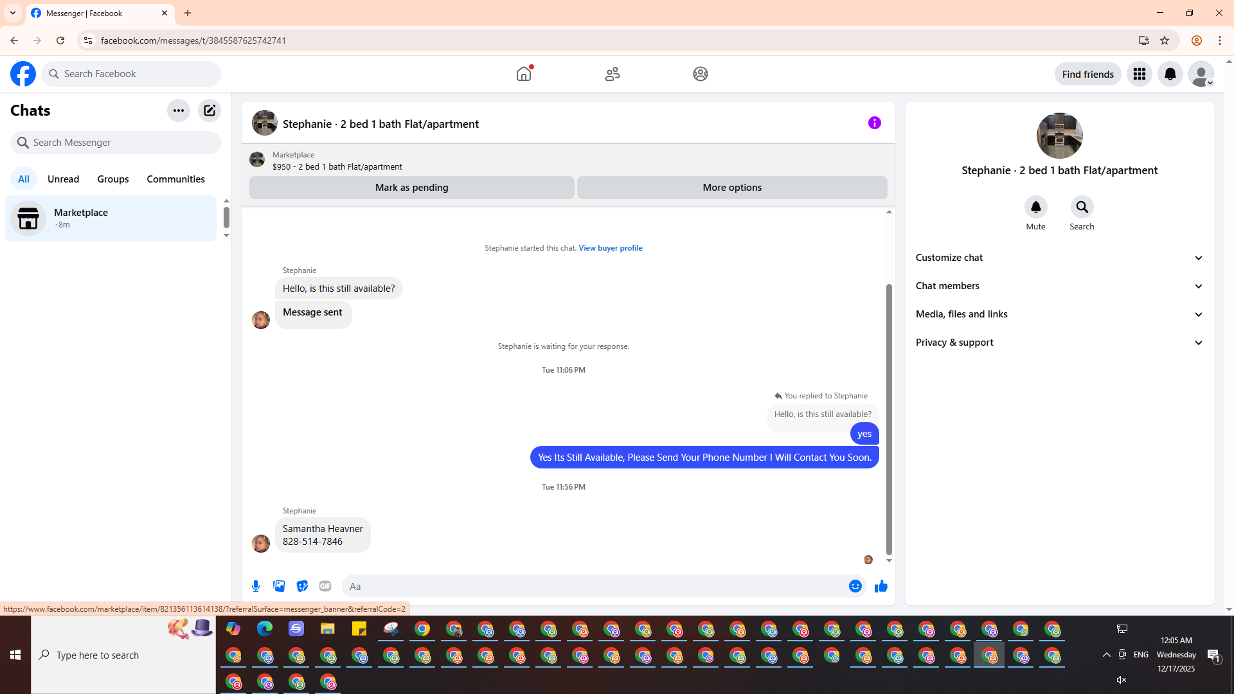Go to the Home feed icon
This screenshot has height=694, width=1234.
524,74
